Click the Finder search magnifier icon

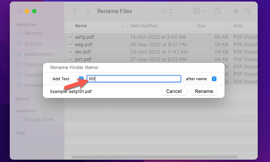pyautogui.click(x=247, y=11)
